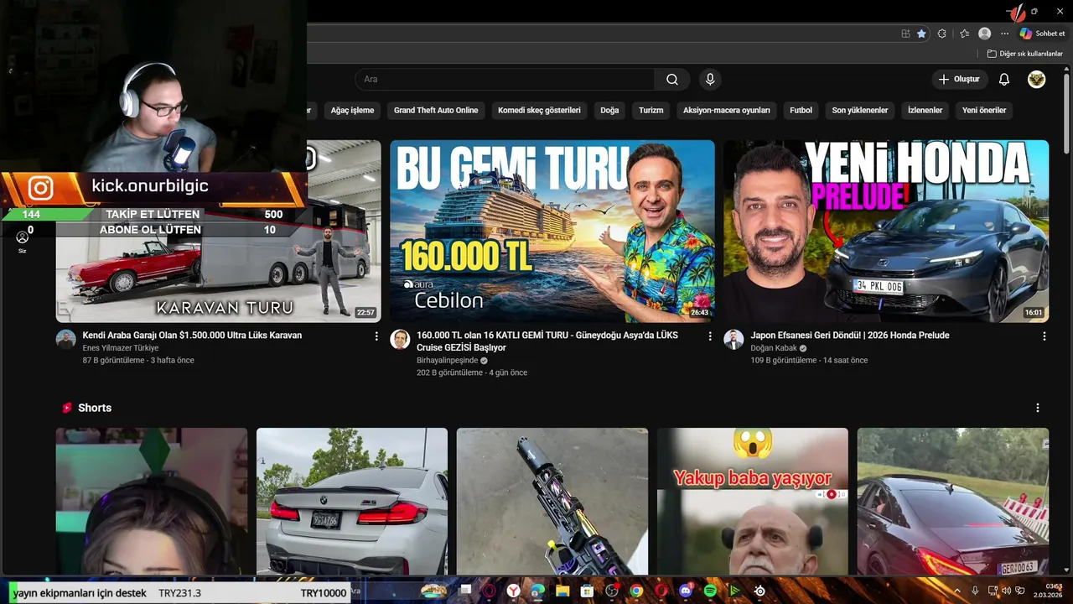Open Shorts section three-dot menu
The width and height of the screenshot is (1073, 604).
(1038, 408)
